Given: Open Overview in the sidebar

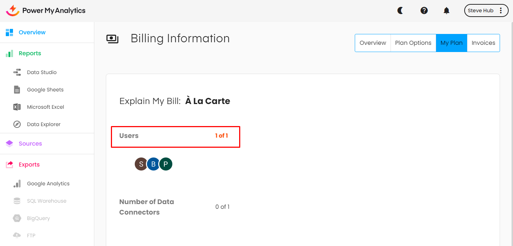Looking at the screenshot, I should (32, 33).
